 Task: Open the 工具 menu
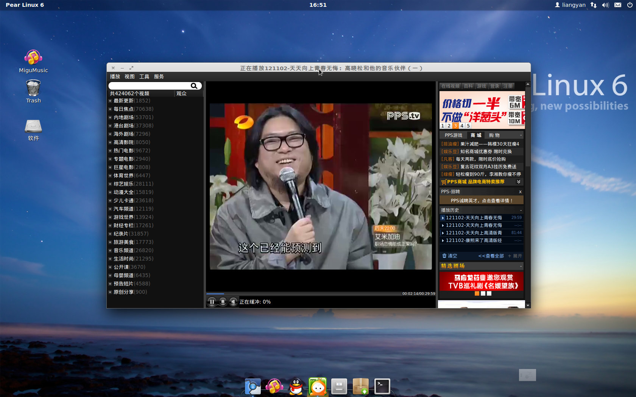tap(144, 76)
